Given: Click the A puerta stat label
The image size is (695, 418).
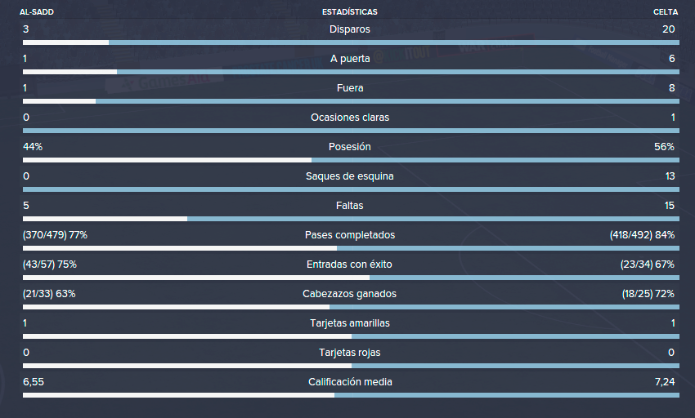Looking at the screenshot, I should tap(350, 59).
